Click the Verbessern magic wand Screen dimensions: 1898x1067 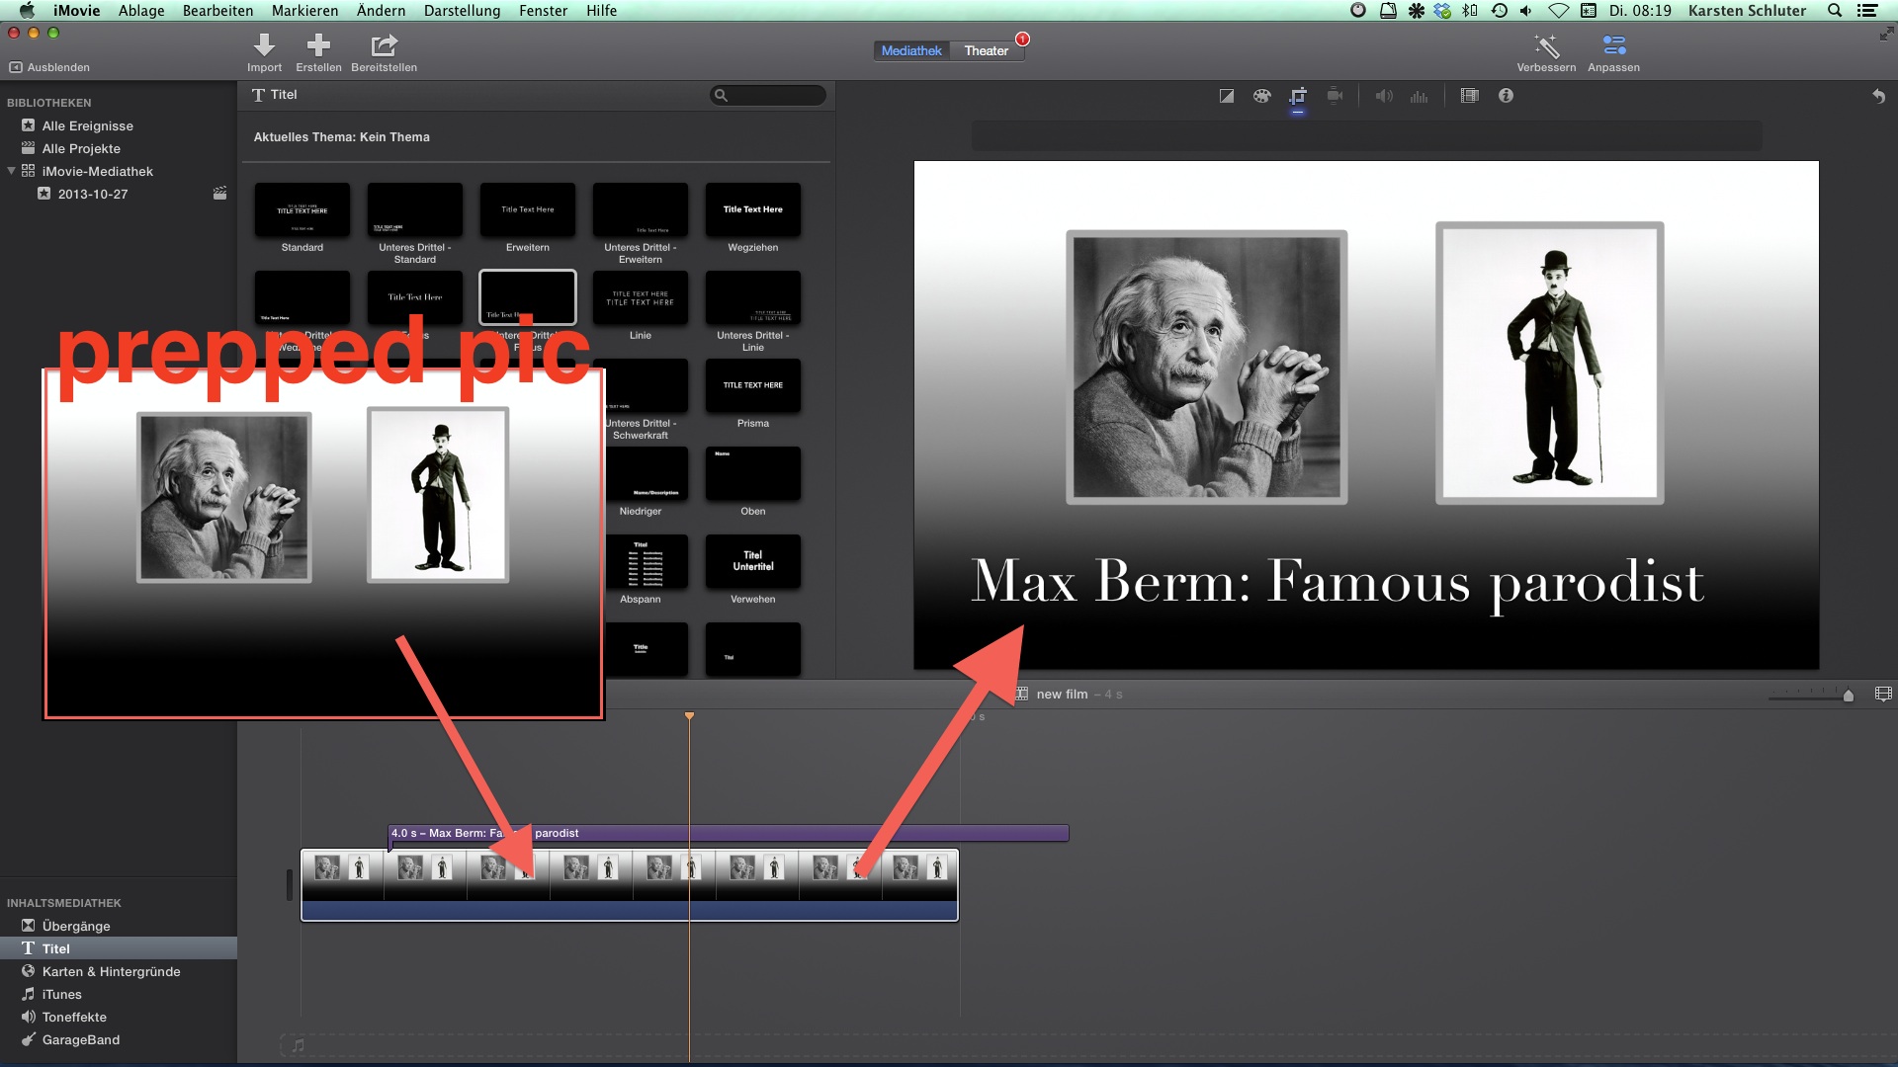click(1546, 45)
